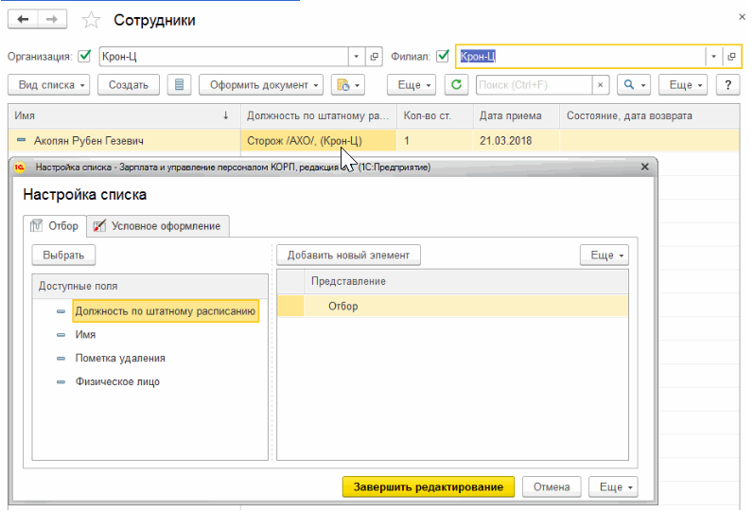Add Сотрудники to favorites with star icon
The width and height of the screenshot is (754, 512).
tap(91, 20)
